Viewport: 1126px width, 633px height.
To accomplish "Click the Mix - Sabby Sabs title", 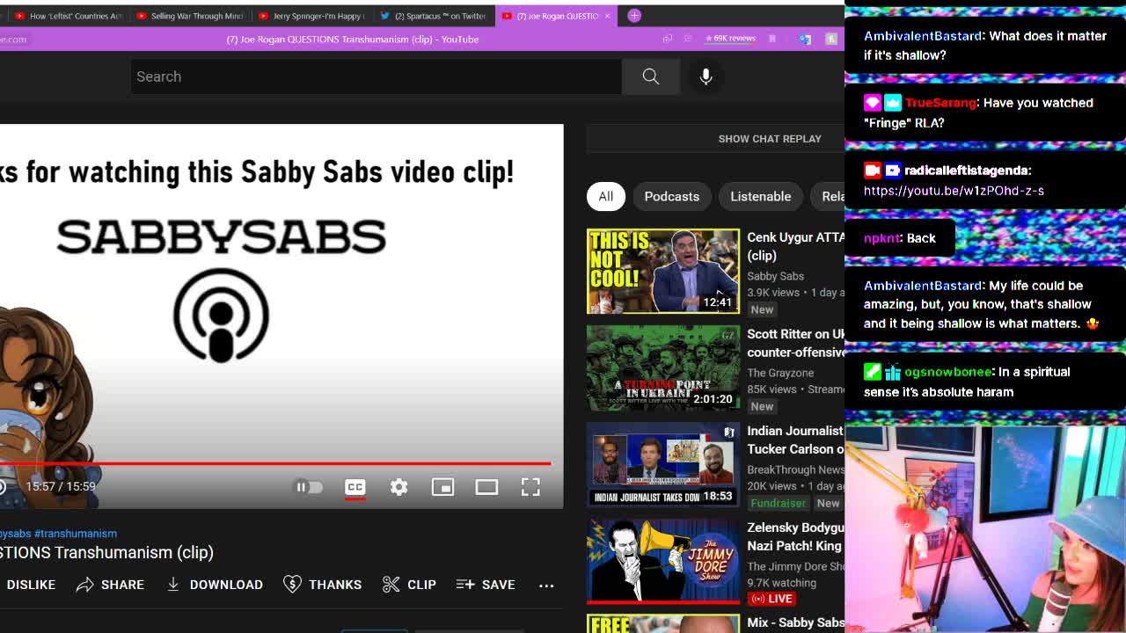I will pos(795,622).
